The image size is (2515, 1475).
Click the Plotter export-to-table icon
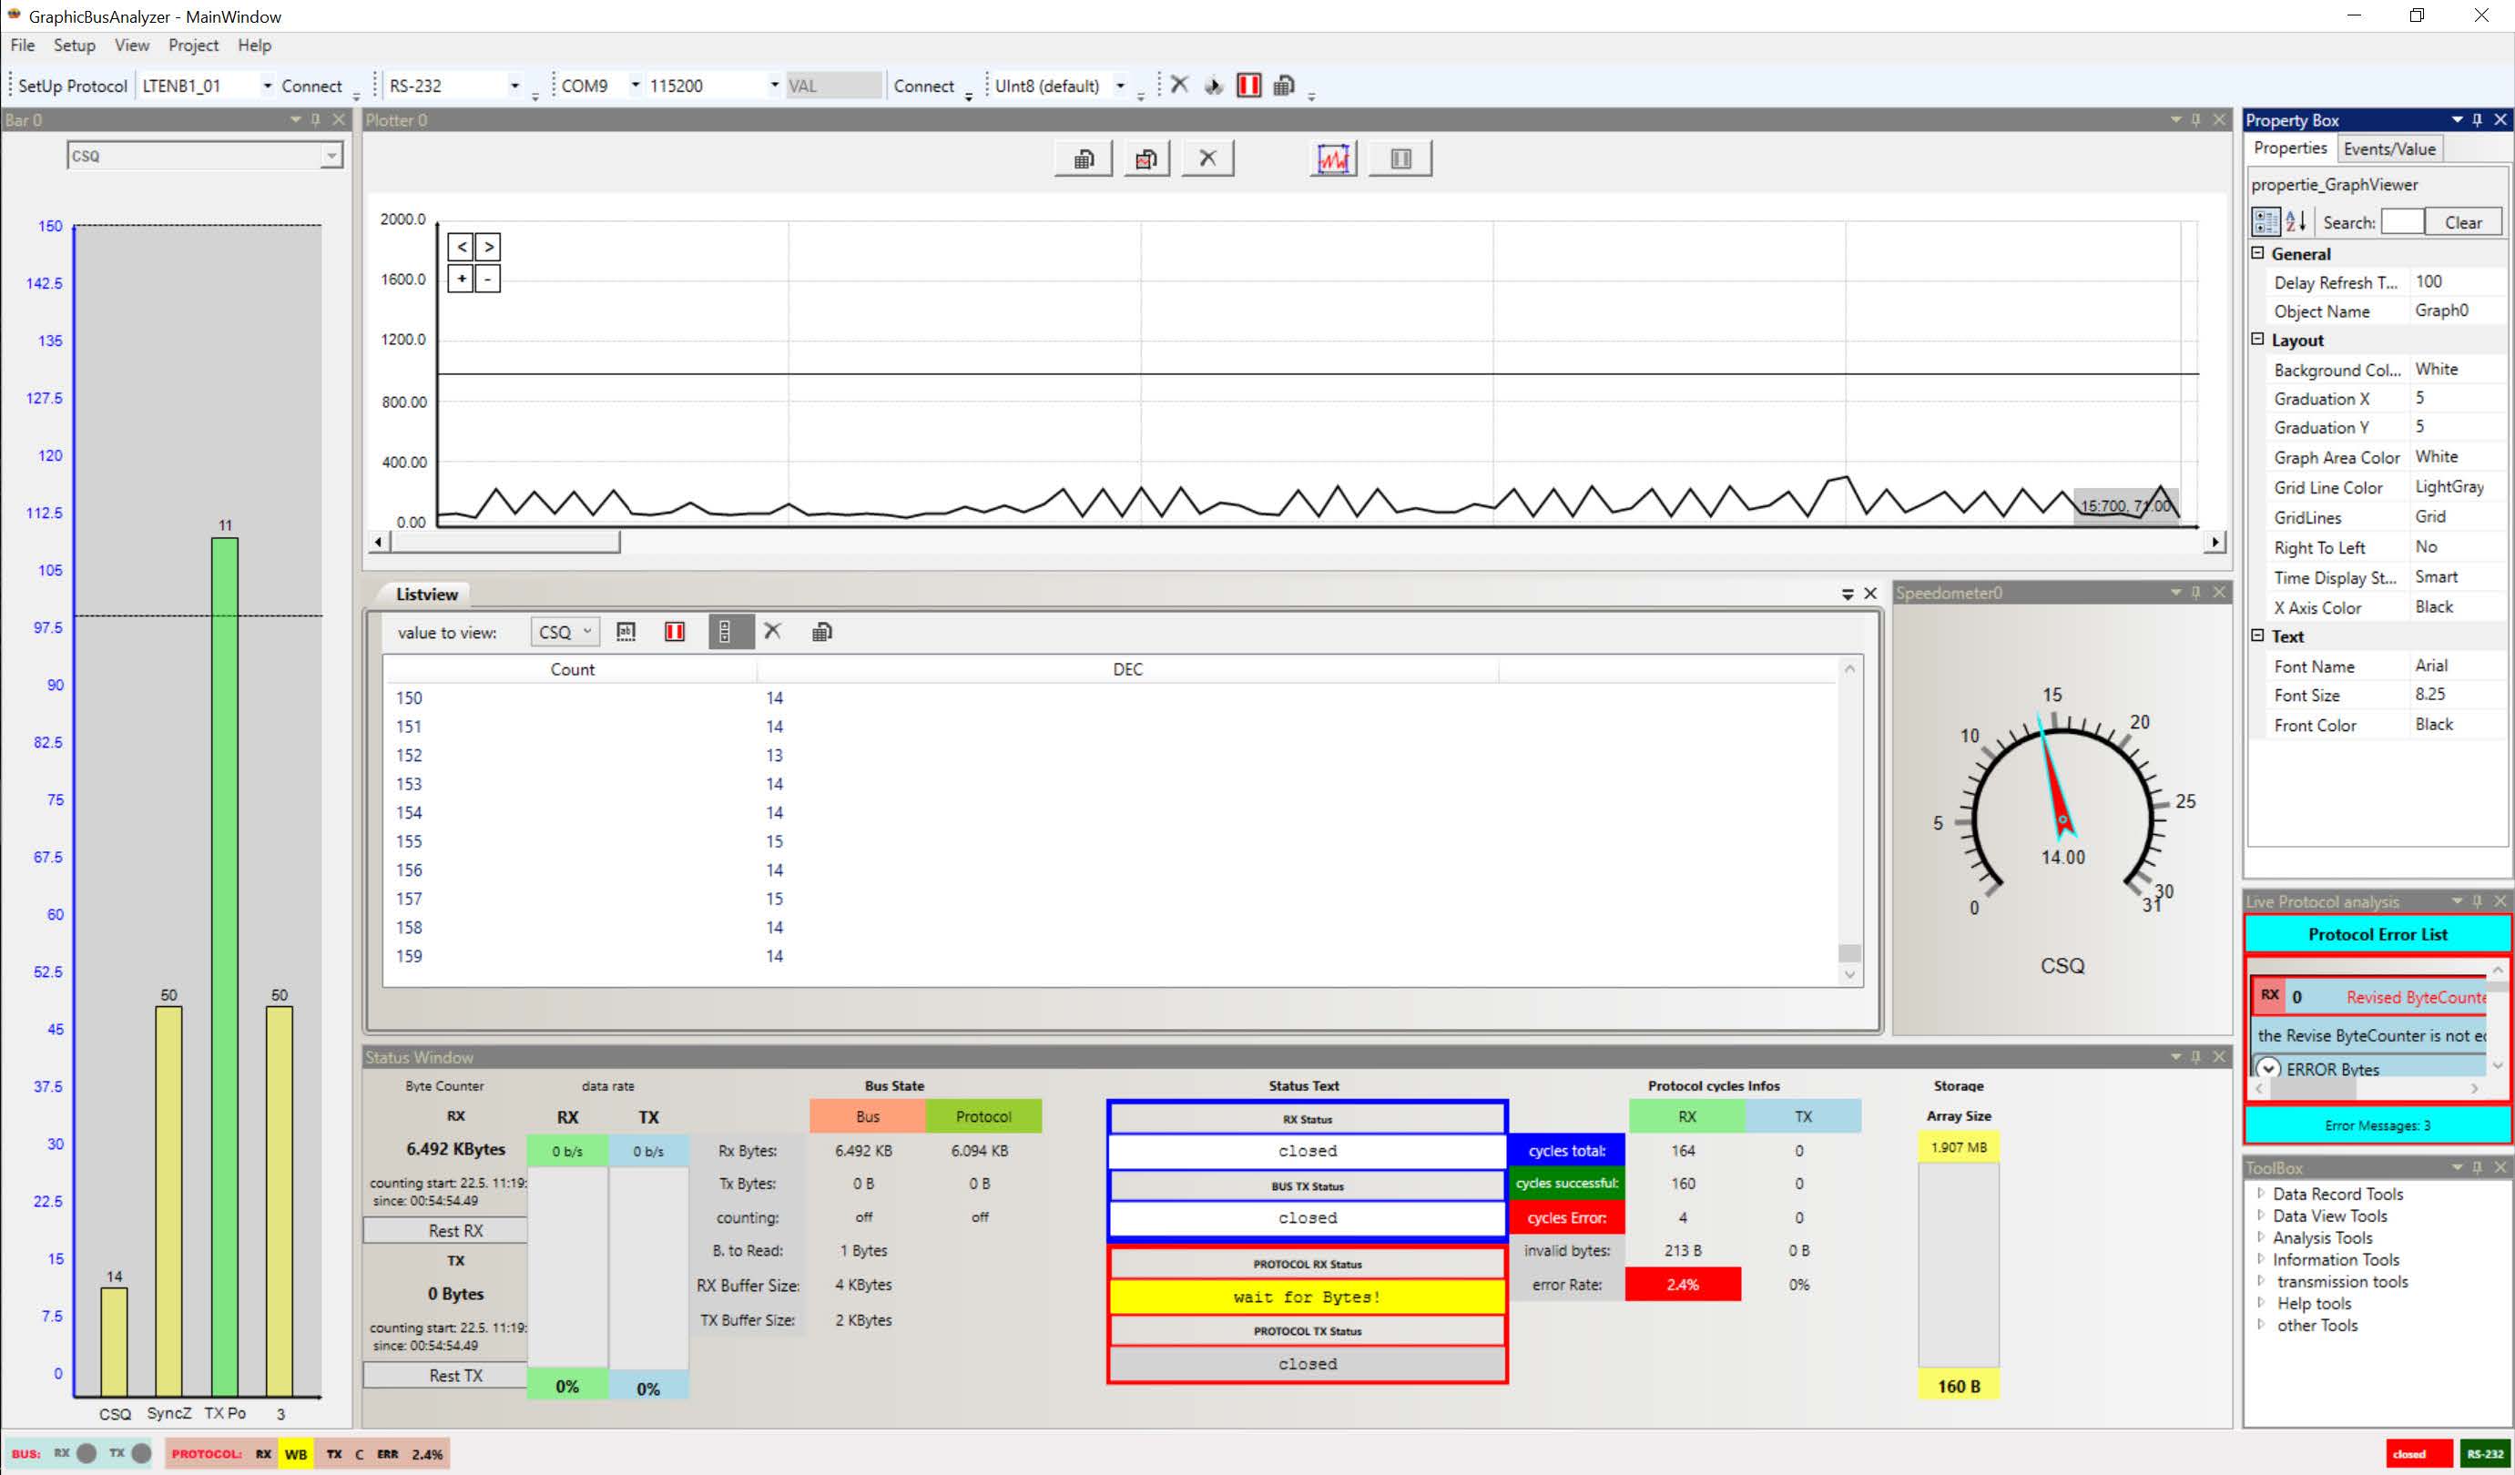point(1083,158)
